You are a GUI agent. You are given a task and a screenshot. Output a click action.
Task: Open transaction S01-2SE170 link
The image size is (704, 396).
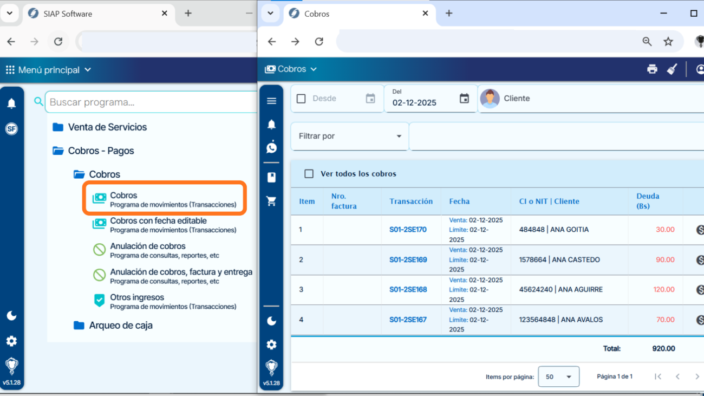408,230
